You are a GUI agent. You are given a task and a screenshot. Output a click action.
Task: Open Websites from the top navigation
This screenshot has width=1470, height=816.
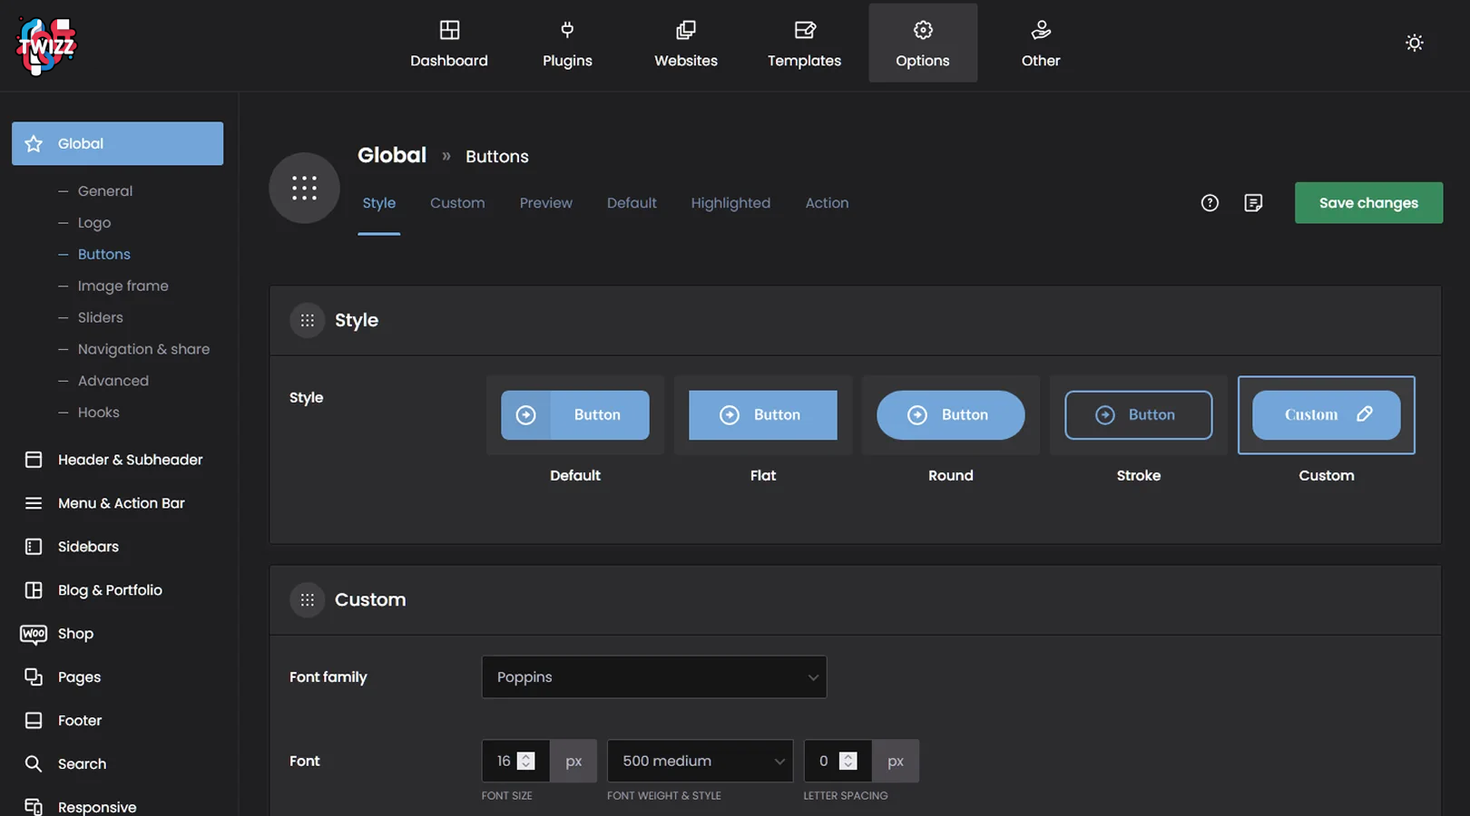tap(685, 44)
